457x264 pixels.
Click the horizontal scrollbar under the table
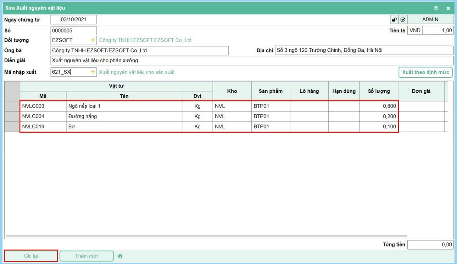[x=205, y=236]
